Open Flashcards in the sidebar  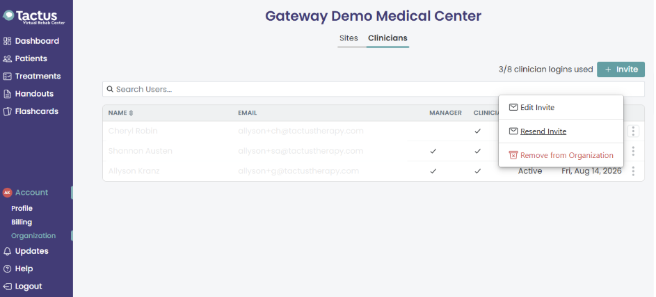pyautogui.click(x=31, y=111)
